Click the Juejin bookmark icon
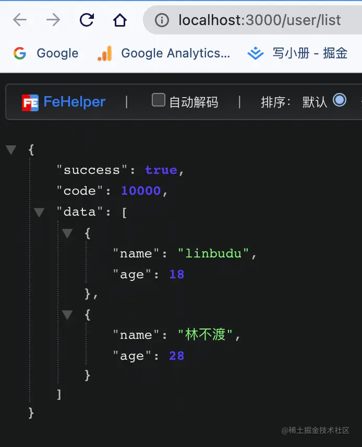The width and height of the screenshot is (362, 447). point(256,53)
